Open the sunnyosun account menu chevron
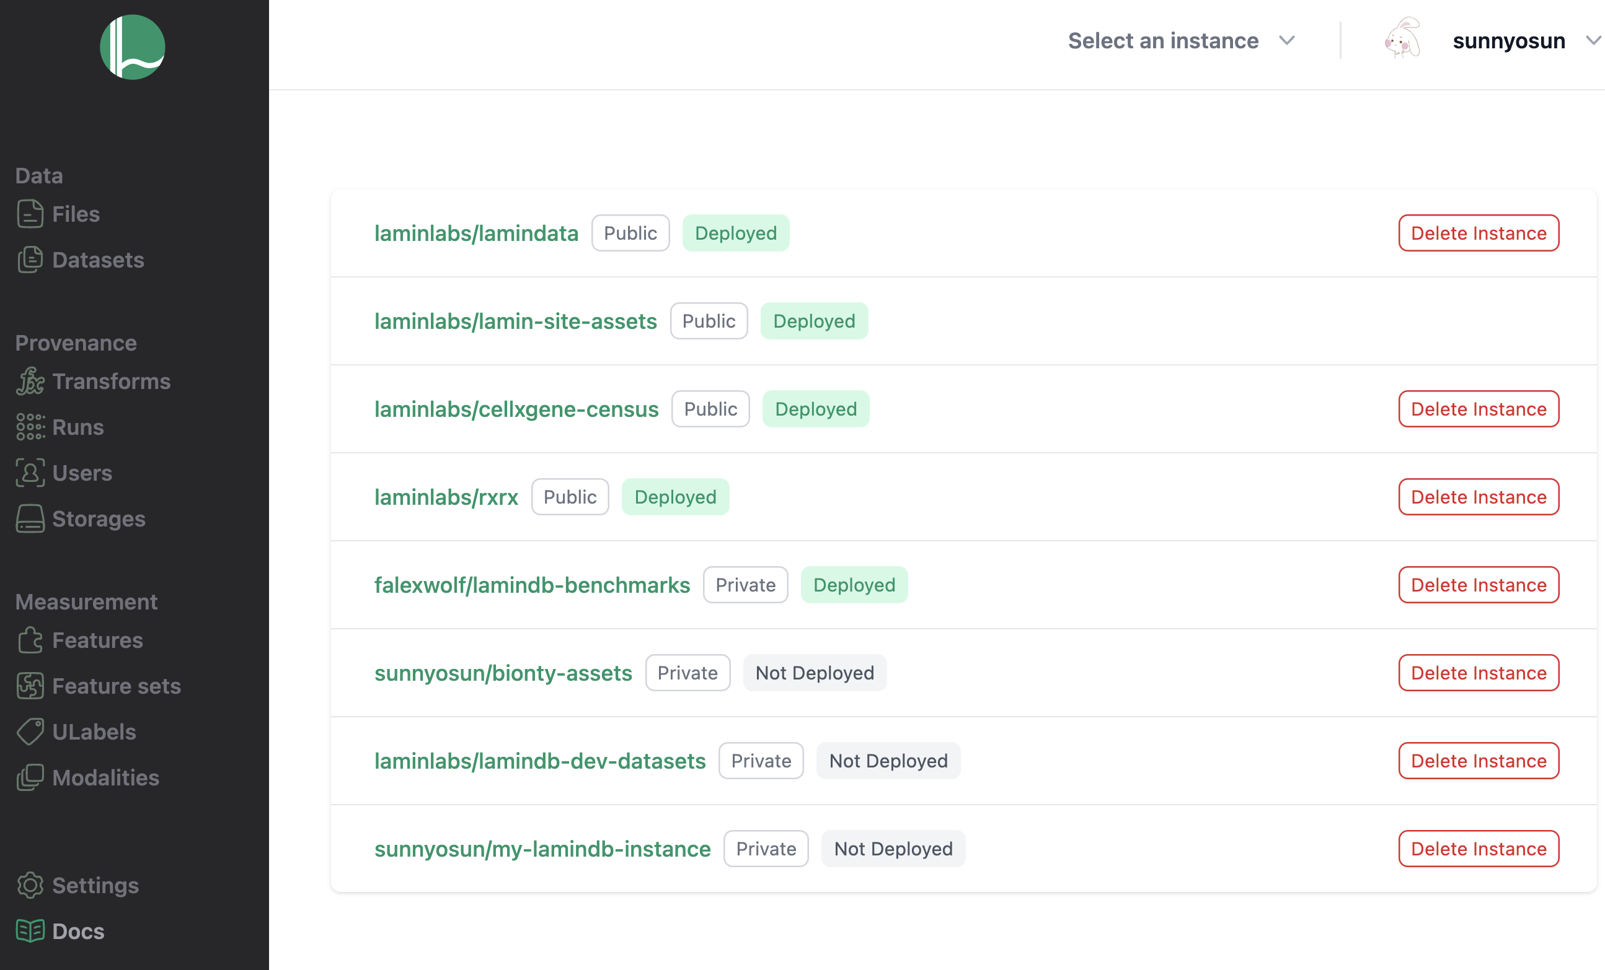1605x970 pixels. [x=1593, y=40]
